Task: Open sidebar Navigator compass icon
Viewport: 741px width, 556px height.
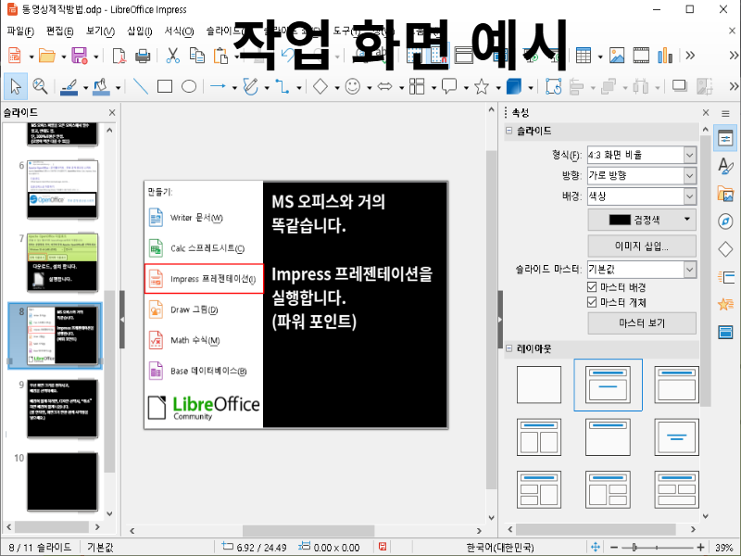Action: [725, 221]
